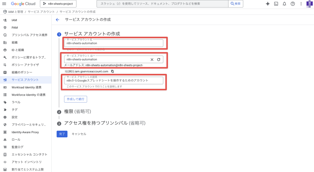314x172 pixels.
Task: Click the Google Cloud logo
Action: tap(23, 4)
